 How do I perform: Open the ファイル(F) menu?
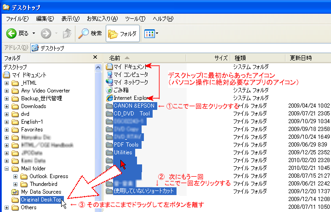click(x=17, y=18)
